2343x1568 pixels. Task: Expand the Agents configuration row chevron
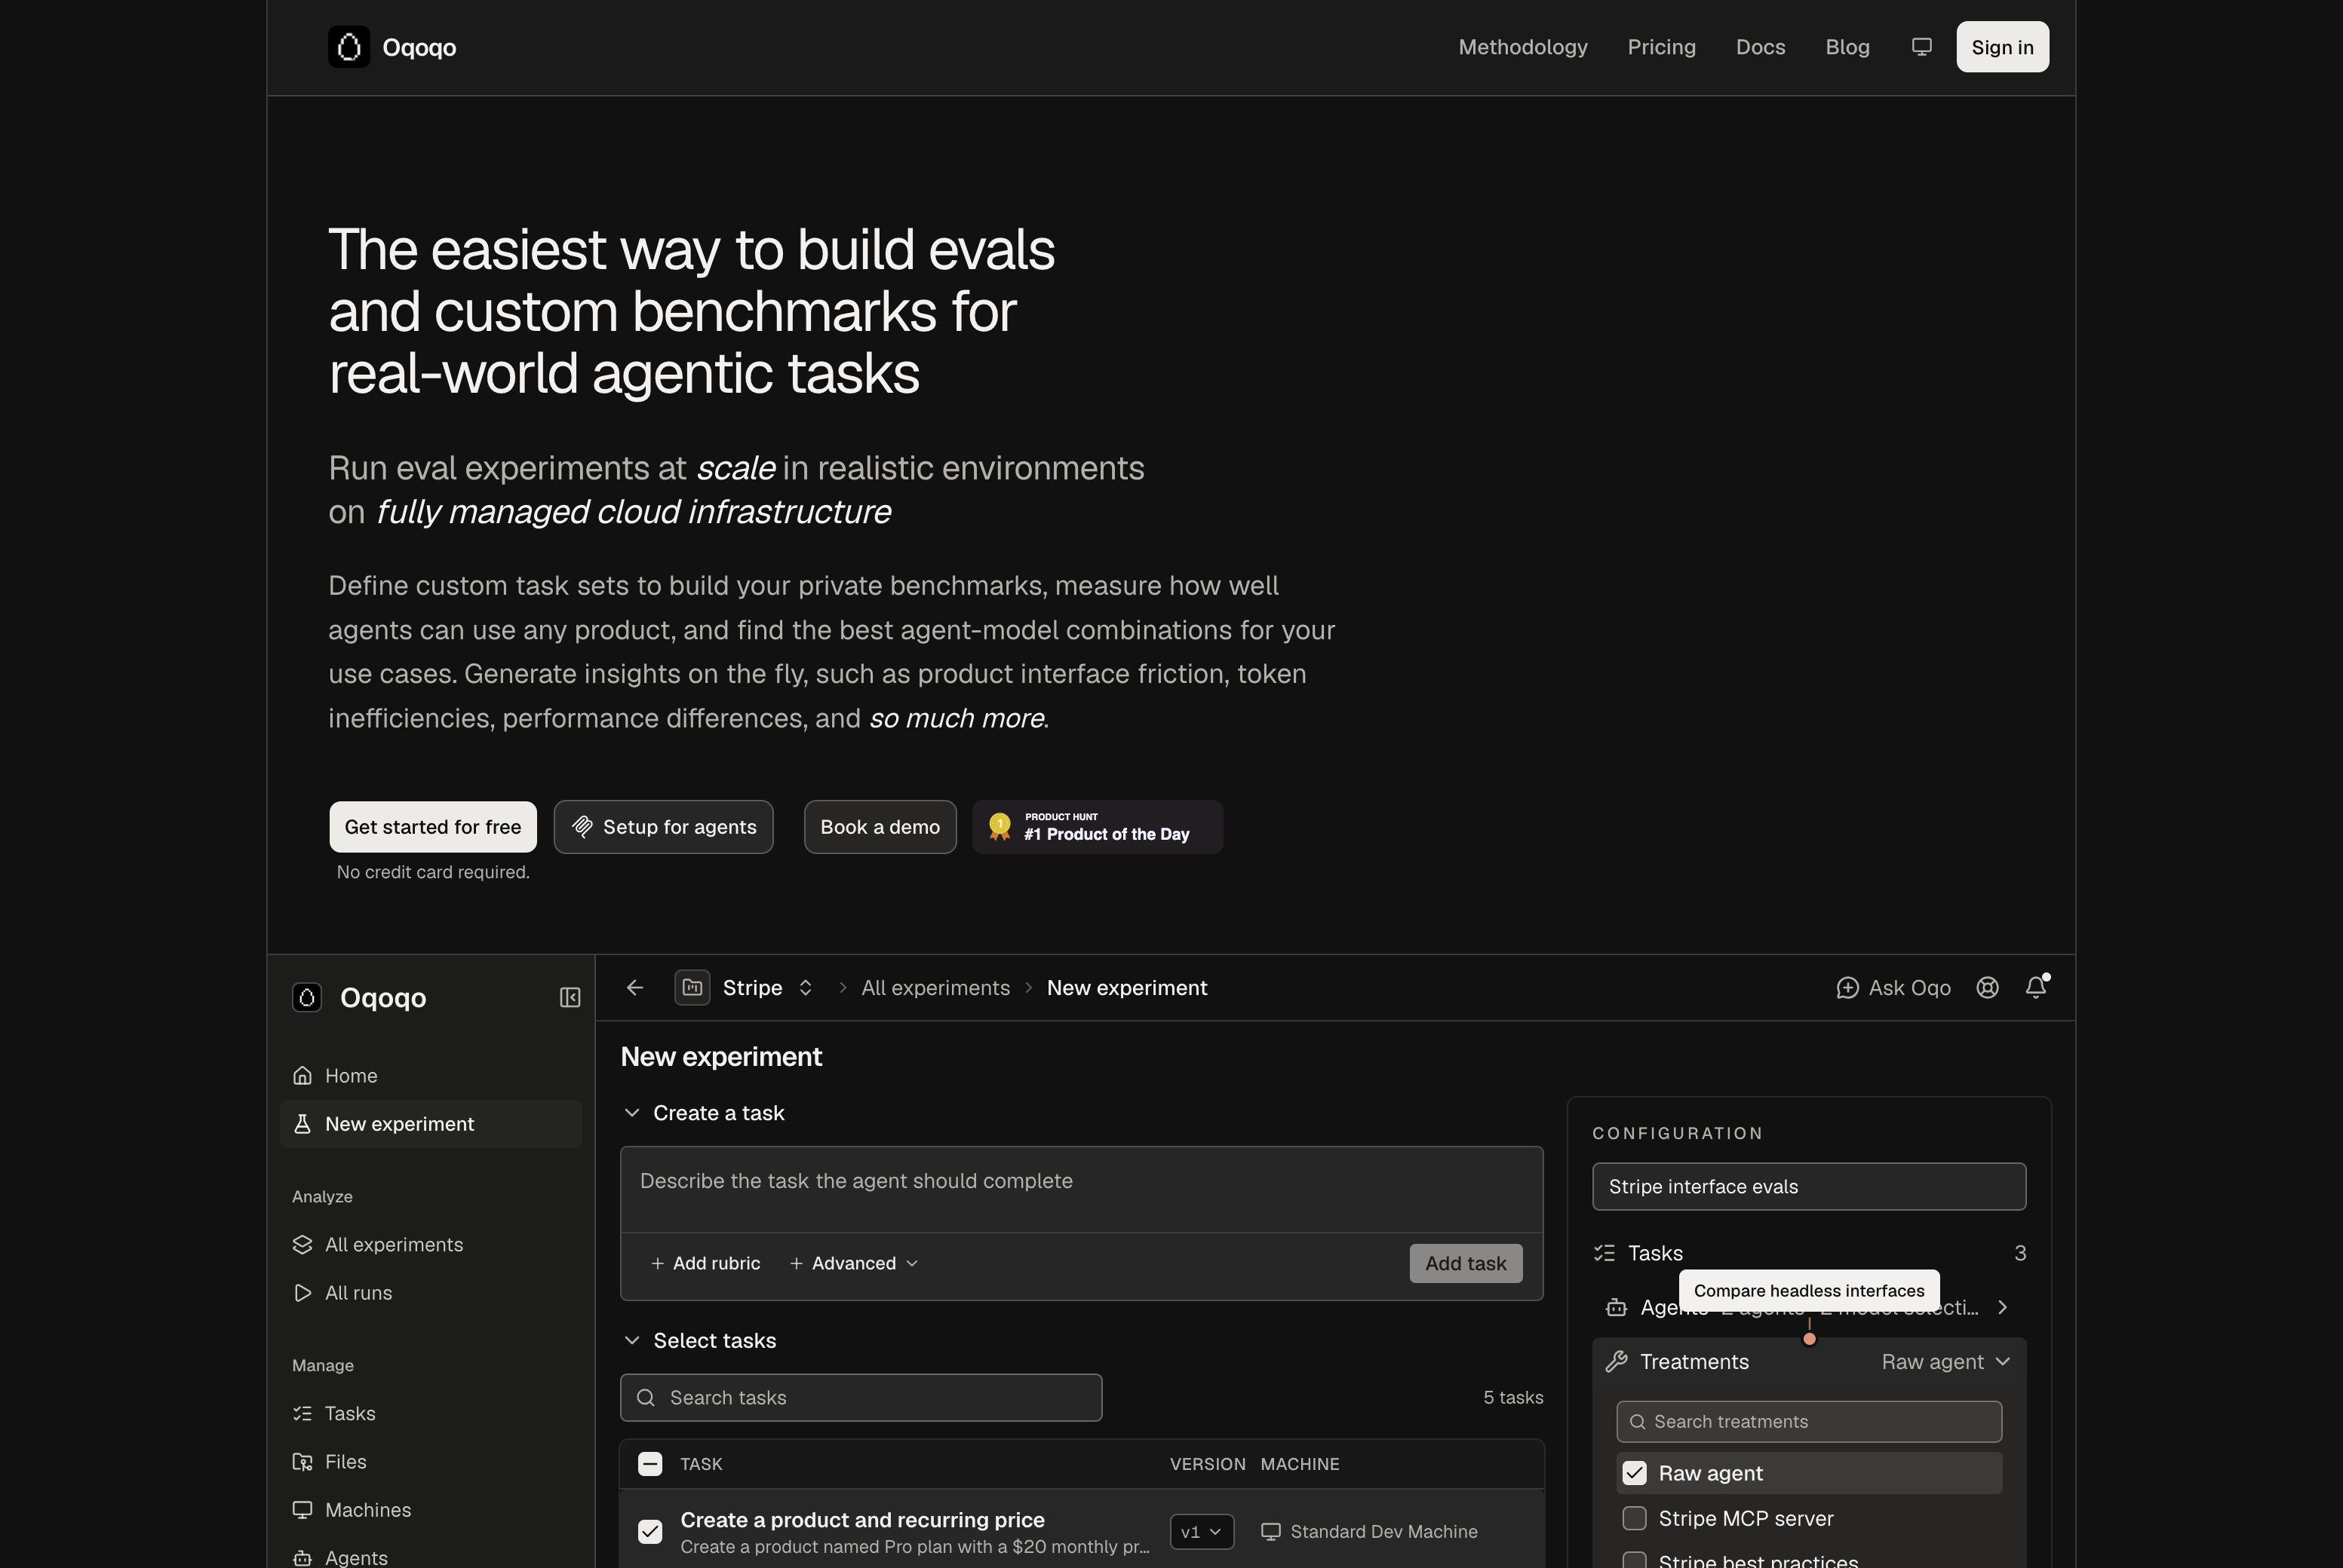pos(2003,1307)
